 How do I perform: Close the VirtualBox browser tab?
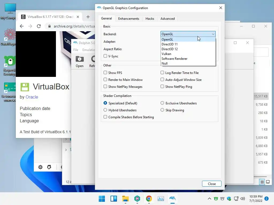point(78,17)
